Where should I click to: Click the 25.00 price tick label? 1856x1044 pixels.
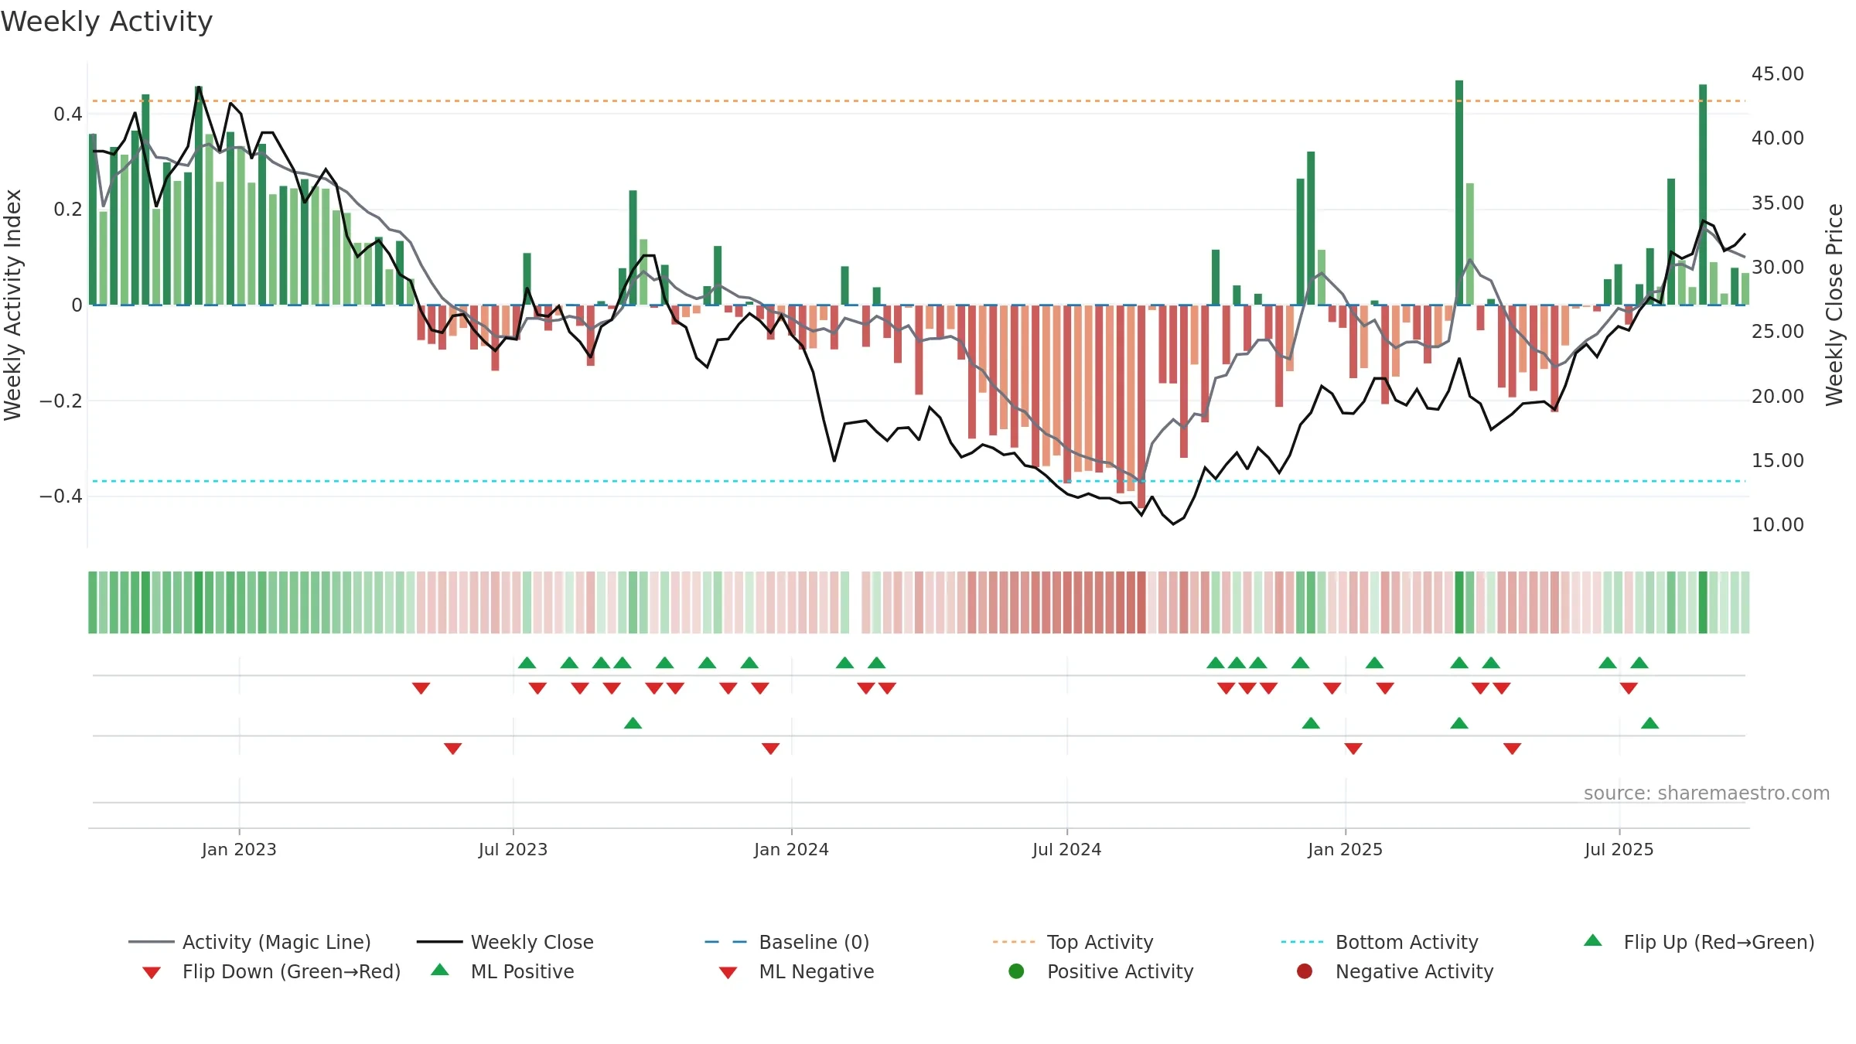click(1777, 331)
